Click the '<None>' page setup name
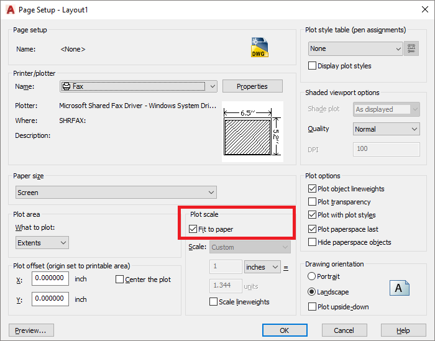This screenshot has height=341, width=435. click(73, 49)
